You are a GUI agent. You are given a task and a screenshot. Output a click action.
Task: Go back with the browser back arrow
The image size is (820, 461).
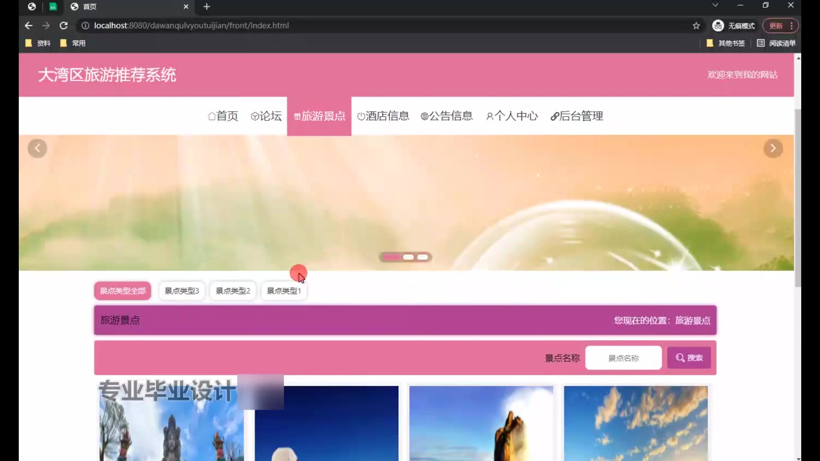pos(29,26)
